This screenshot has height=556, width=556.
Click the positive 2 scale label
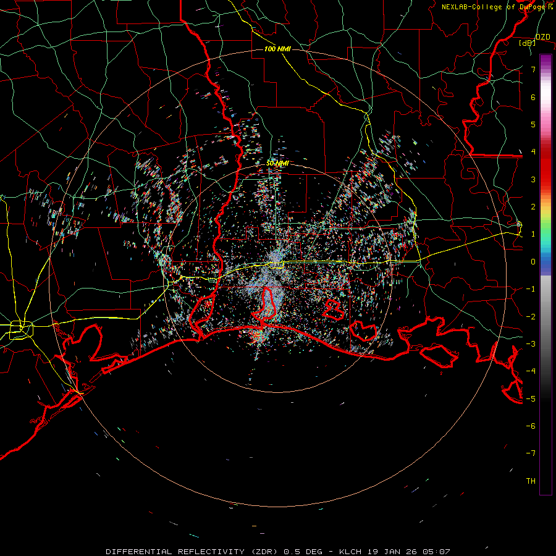tap(533, 207)
